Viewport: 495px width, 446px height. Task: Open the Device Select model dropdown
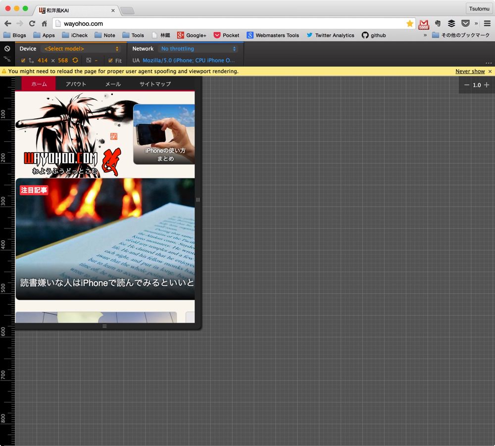point(81,49)
